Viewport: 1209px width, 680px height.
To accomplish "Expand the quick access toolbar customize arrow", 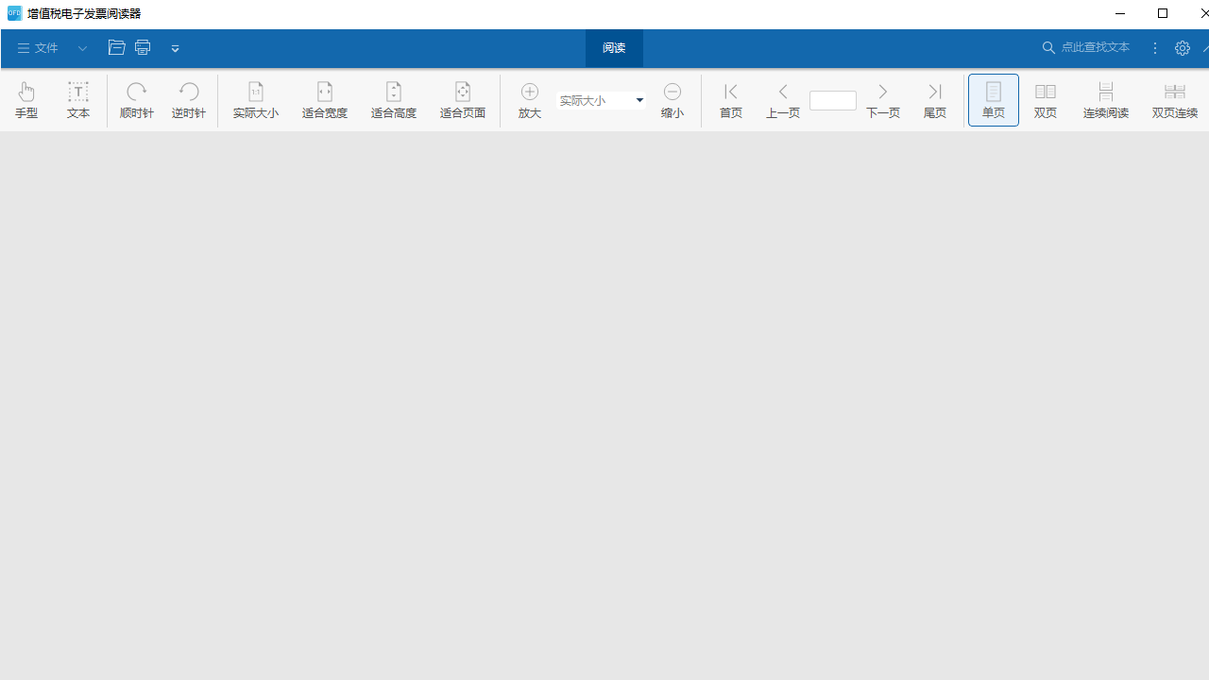I will pyautogui.click(x=176, y=48).
